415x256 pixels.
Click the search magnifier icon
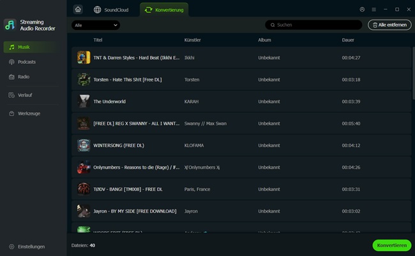click(x=273, y=25)
